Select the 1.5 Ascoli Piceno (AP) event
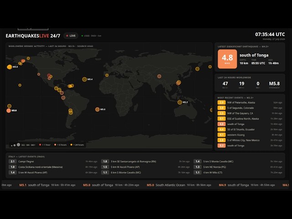 146,167
